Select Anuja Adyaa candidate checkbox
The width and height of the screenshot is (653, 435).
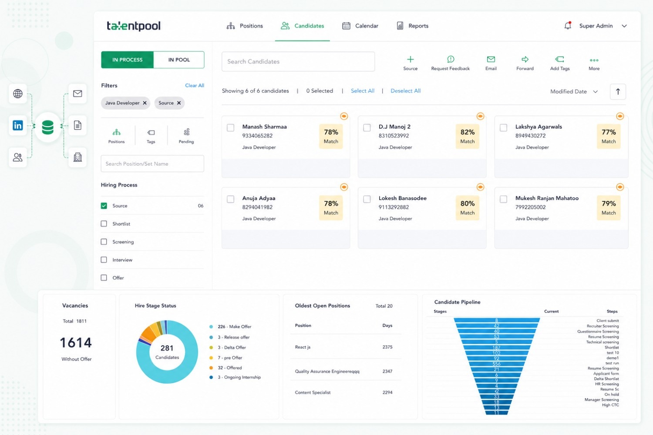point(231,199)
